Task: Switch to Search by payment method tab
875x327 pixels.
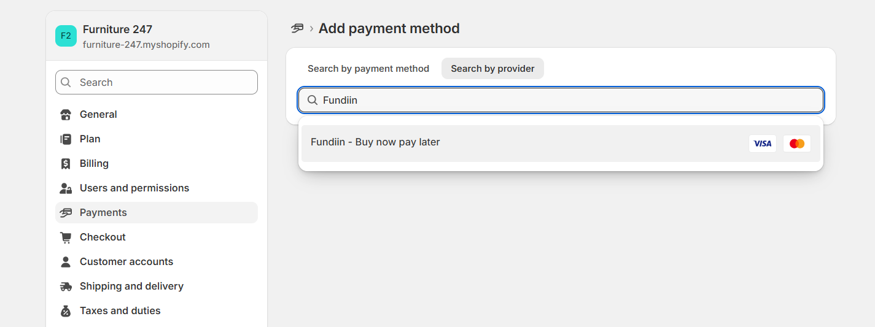Action: pos(368,69)
